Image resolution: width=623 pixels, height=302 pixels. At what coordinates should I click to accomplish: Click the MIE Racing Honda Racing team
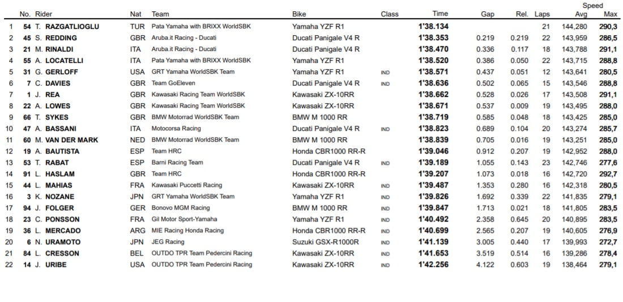[x=187, y=231]
